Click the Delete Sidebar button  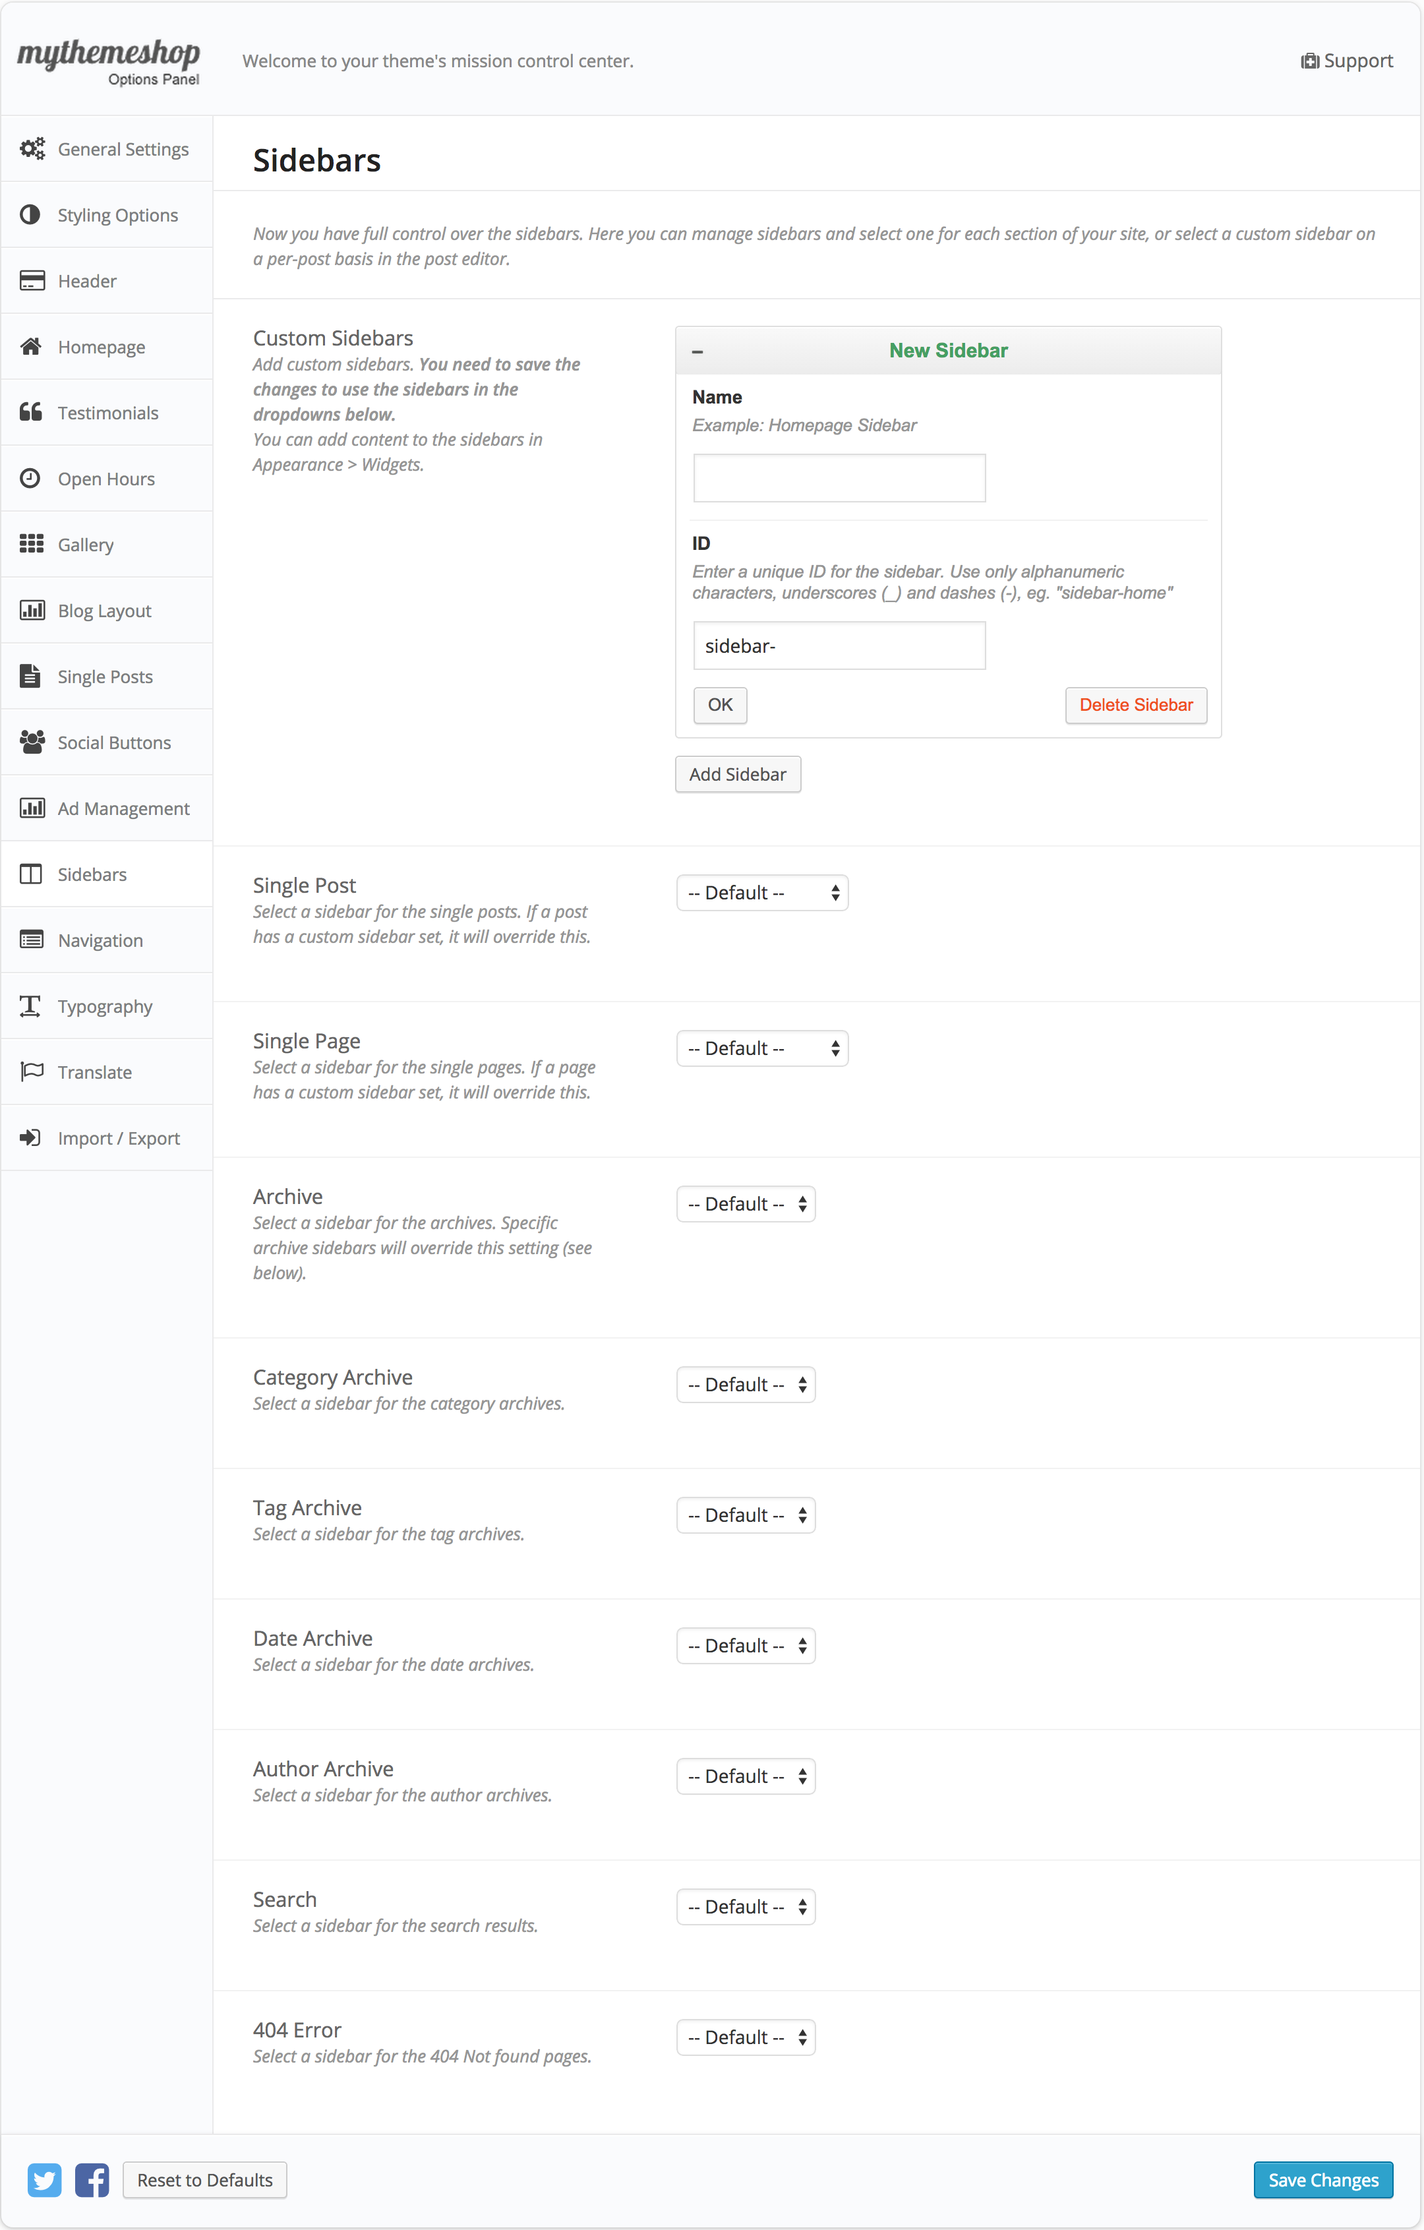1135,705
